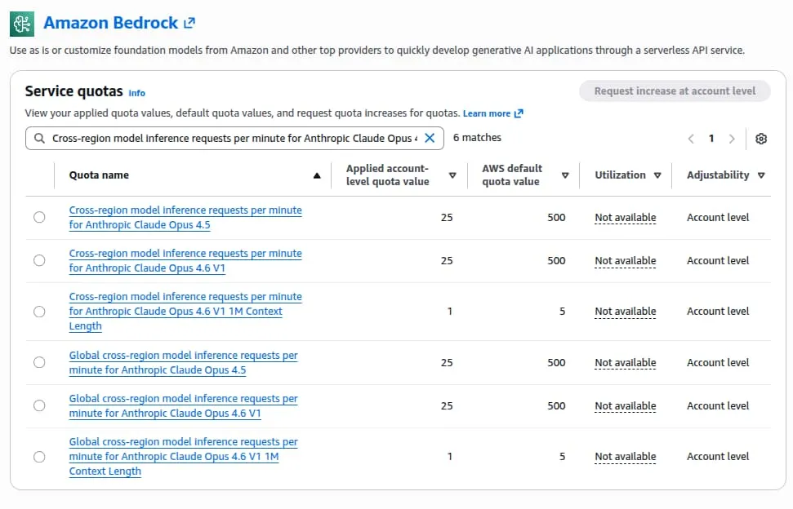Click the magnifying glass search icon
The image size is (793, 509).
tap(39, 139)
